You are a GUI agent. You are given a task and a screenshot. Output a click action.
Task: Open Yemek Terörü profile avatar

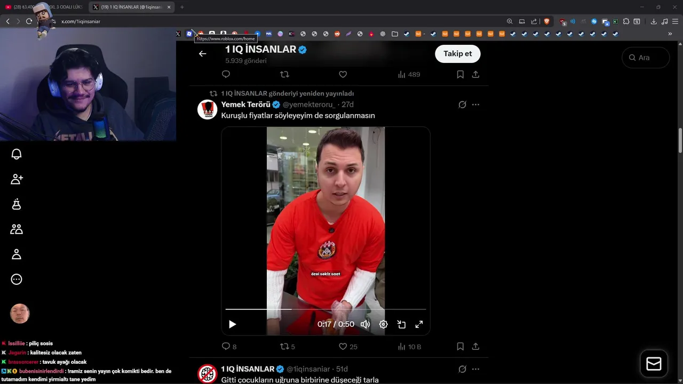tap(208, 109)
